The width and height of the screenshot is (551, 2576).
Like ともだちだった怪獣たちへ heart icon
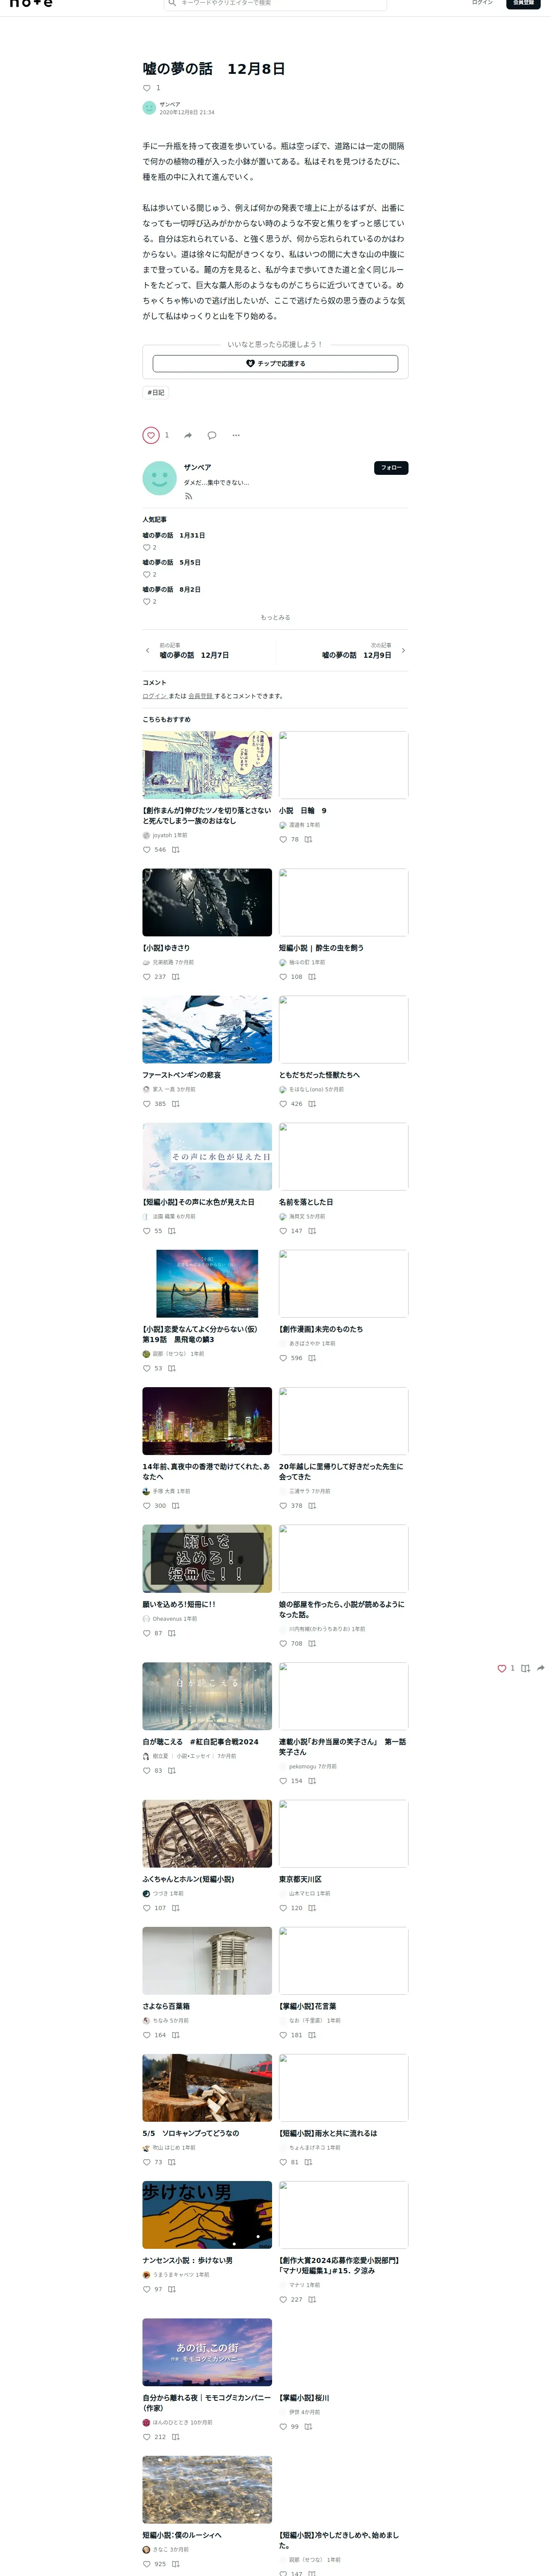click(283, 1104)
